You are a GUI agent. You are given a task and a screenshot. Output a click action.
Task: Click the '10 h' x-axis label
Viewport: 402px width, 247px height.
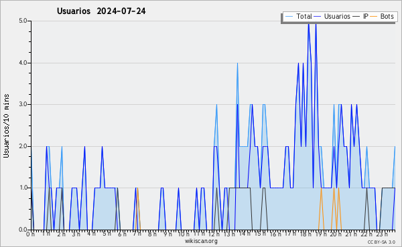(184, 234)
